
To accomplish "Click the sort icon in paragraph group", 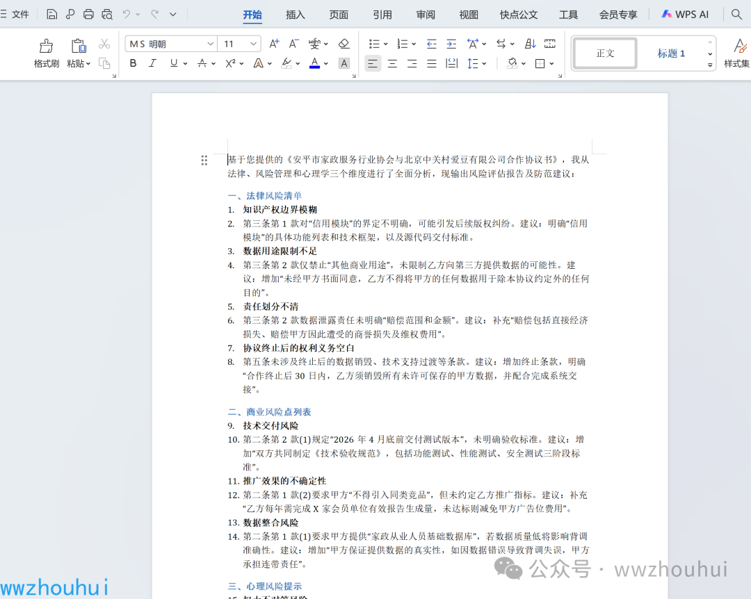I will 530,44.
